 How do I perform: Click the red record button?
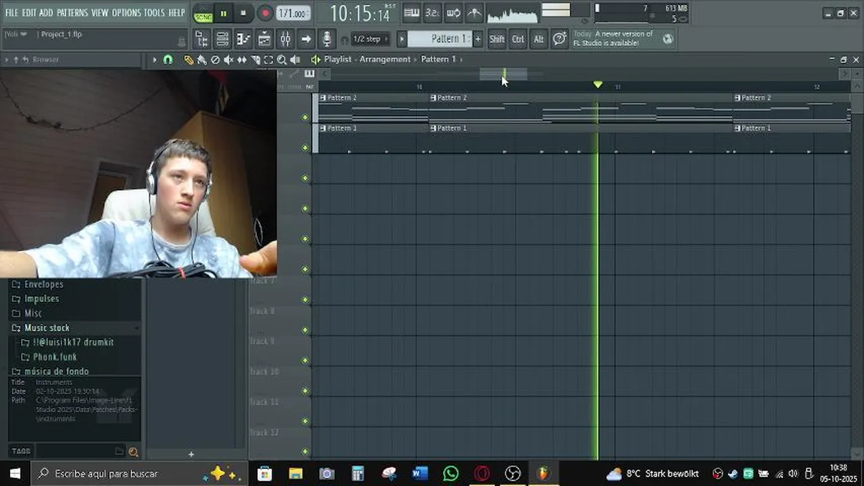(x=265, y=13)
